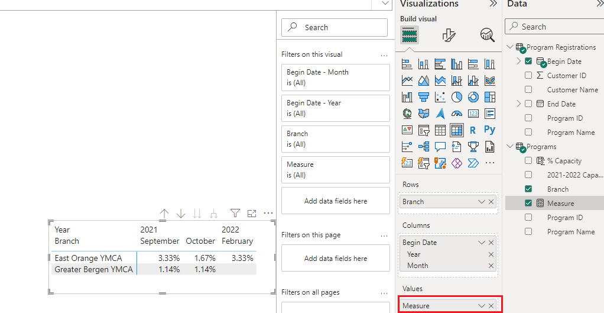Select the Clustered column chart visual
This screenshot has height=313, width=604.
[x=457, y=64]
